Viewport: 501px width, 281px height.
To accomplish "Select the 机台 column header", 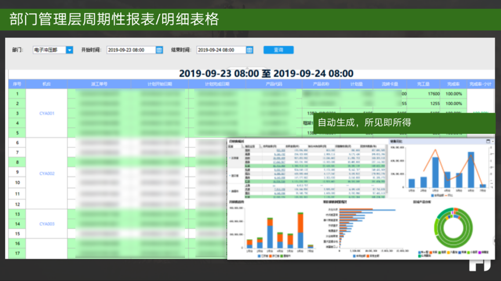I will (46, 84).
